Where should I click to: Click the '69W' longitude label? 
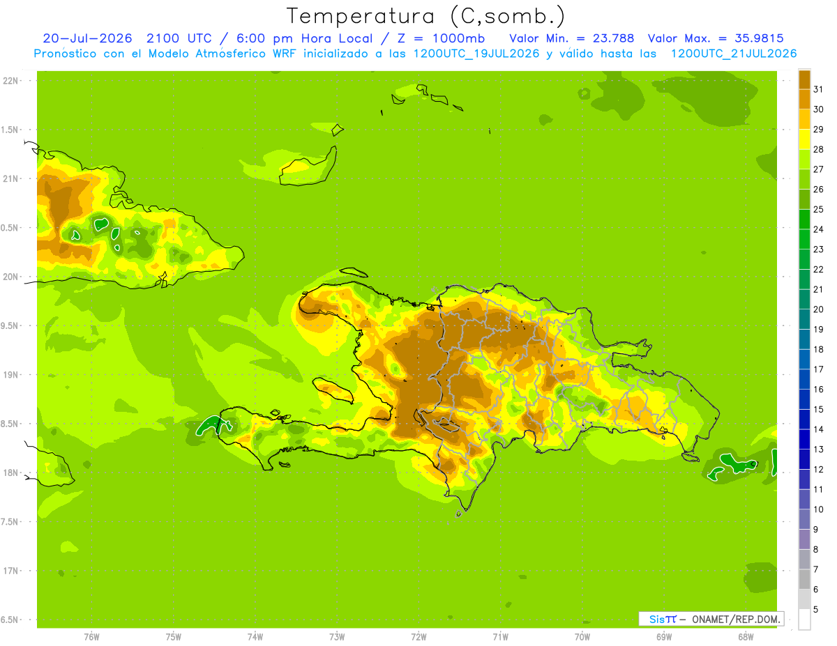pos(664,637)
